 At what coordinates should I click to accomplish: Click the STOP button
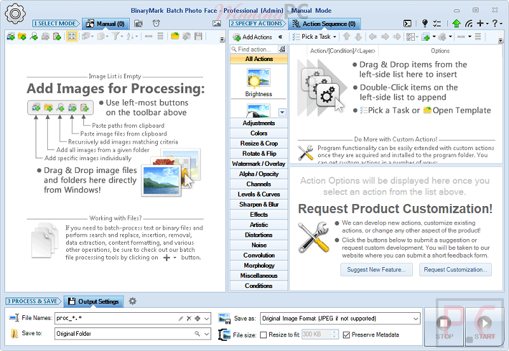444,326
